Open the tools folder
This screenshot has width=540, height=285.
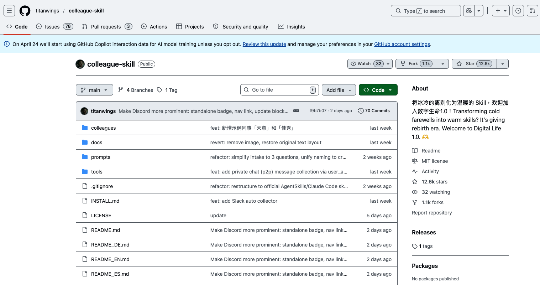96,172
